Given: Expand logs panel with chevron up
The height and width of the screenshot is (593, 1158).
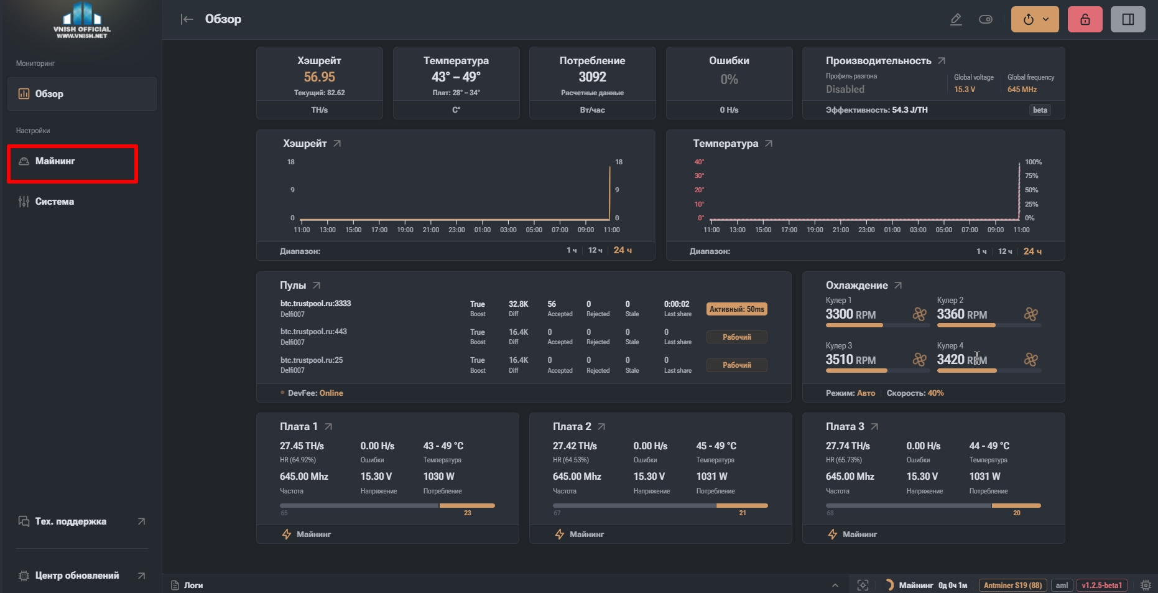Looking at the screenshot, I should [835, 586].
